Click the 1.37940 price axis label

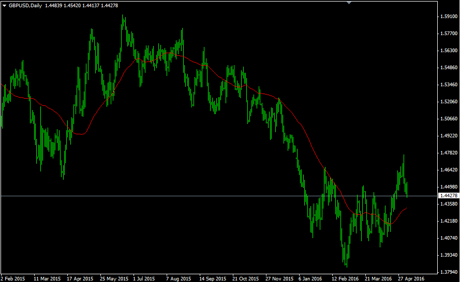pyautogui.click(x=449, y=272)
